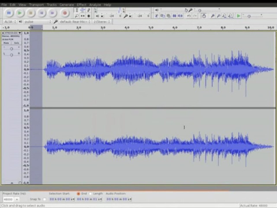Zoom in on the waveform

point(213,16)
